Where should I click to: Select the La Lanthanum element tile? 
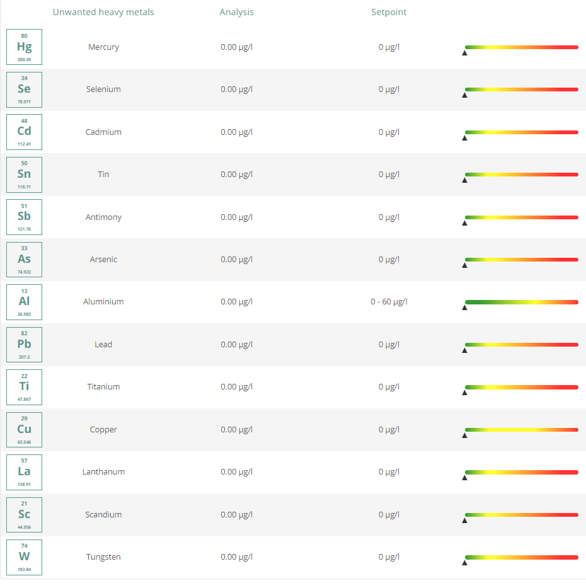pos(24,472)
